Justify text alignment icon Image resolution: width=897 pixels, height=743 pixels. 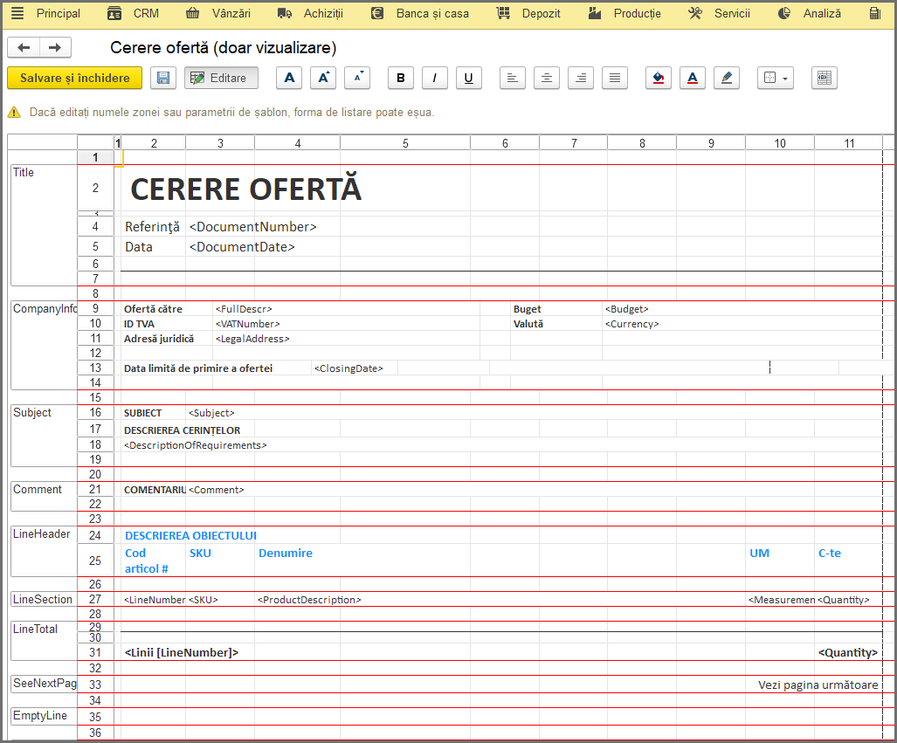point(615,78)
